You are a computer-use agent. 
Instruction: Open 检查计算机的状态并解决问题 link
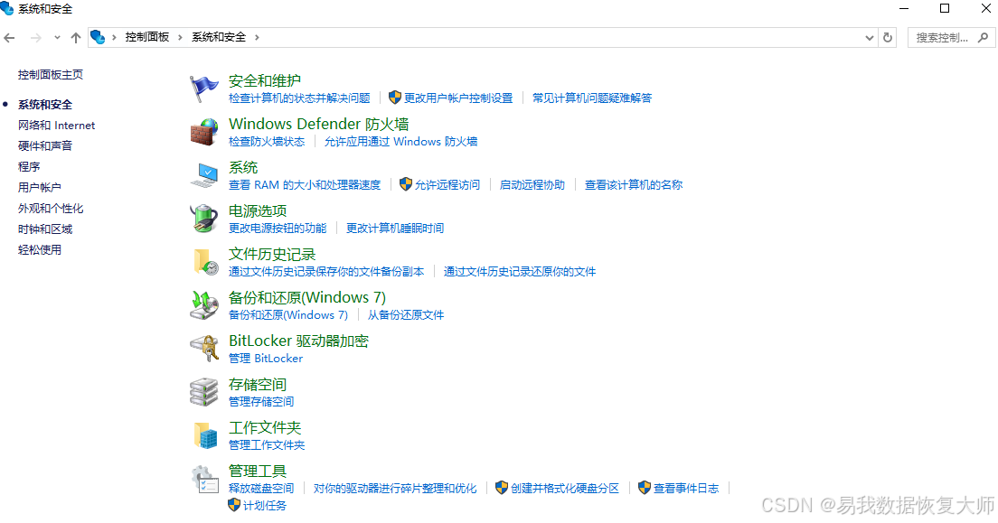(x=299, y=98)
